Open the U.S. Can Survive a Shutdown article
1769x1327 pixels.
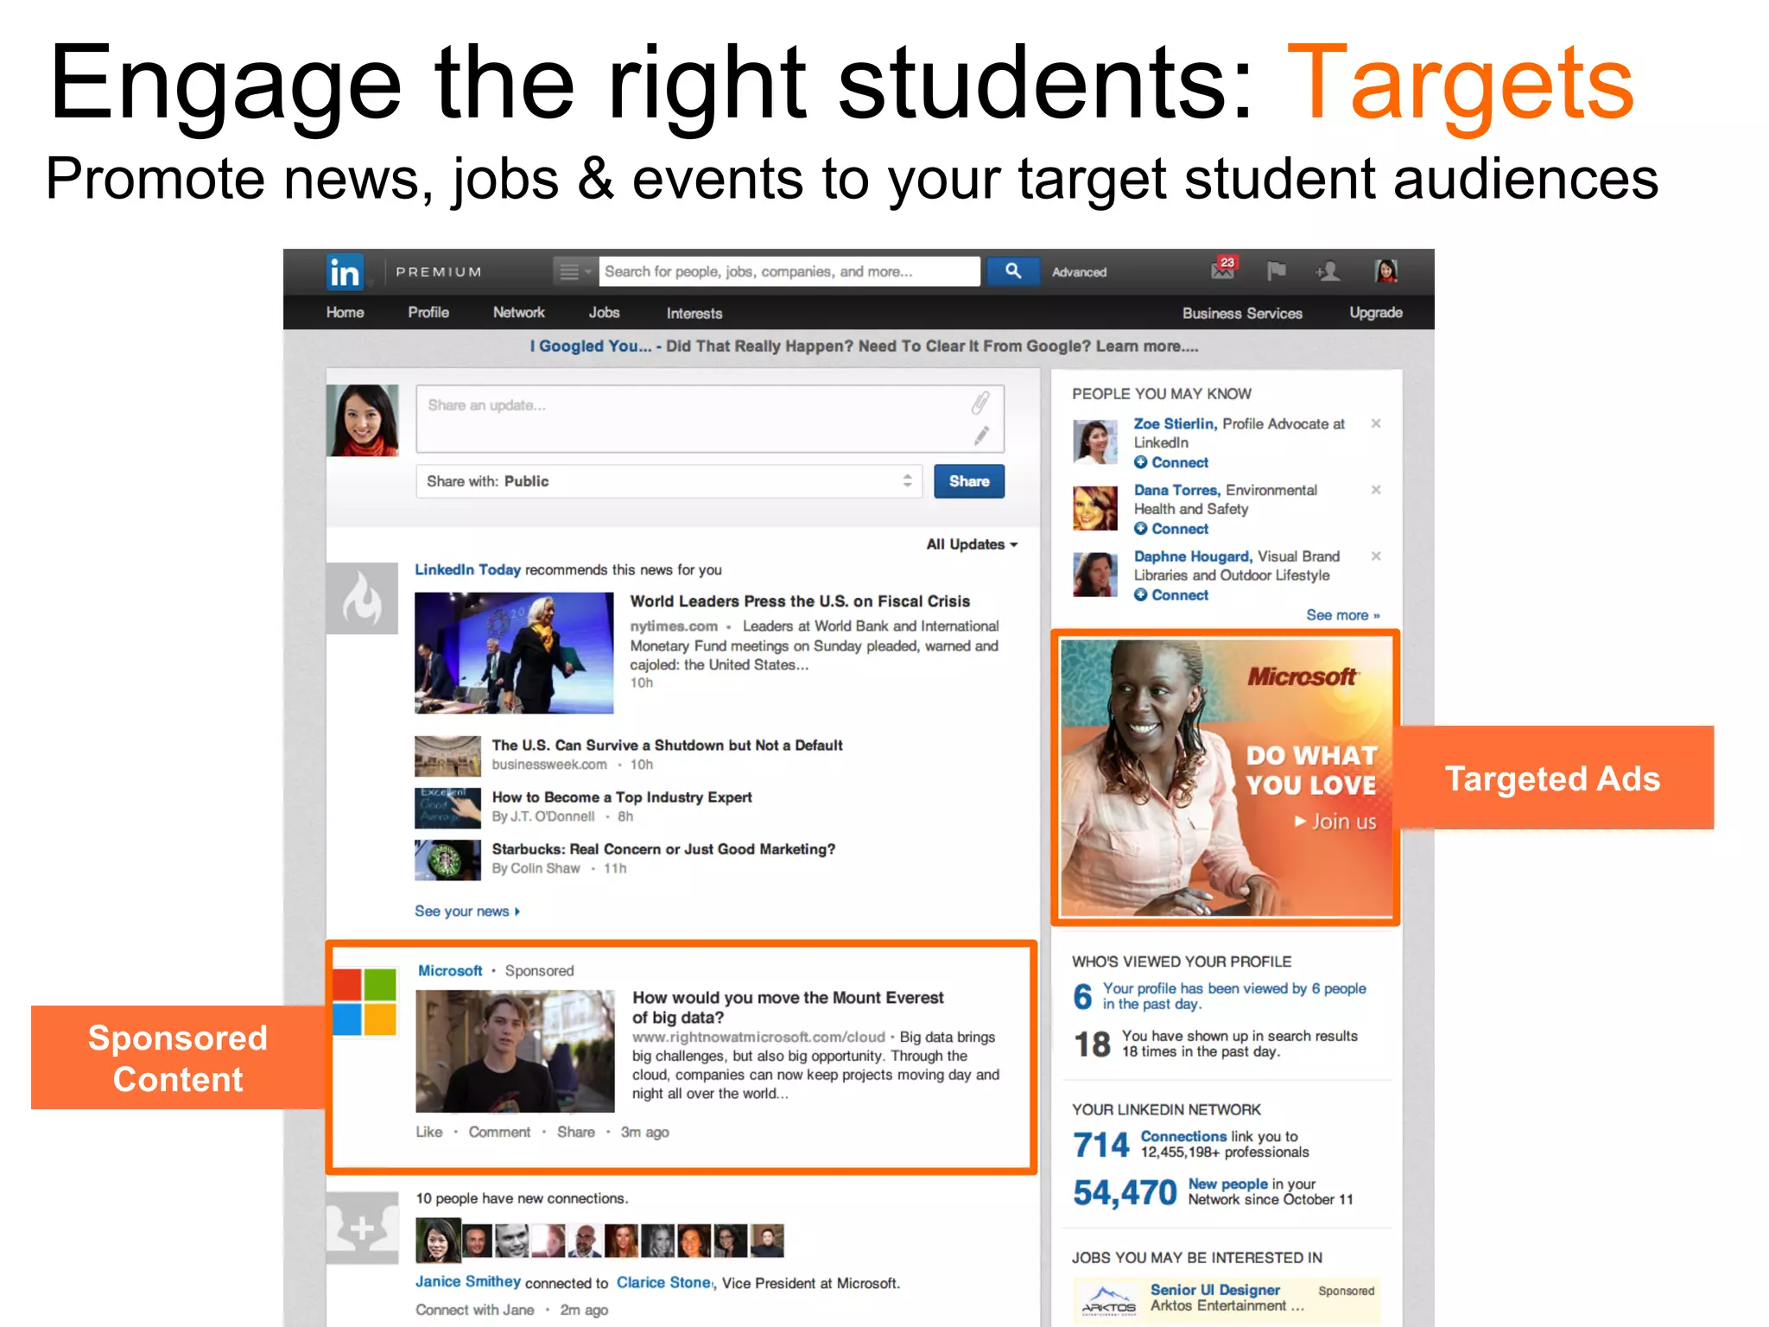(x=667, y=746)
